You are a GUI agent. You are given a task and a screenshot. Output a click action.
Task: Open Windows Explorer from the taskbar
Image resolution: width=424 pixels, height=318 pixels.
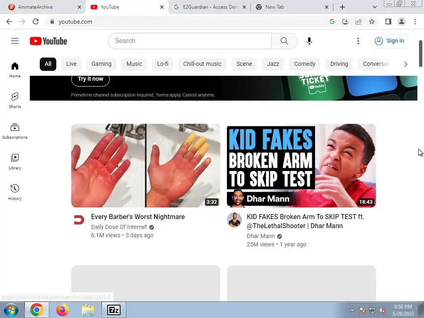88,310
